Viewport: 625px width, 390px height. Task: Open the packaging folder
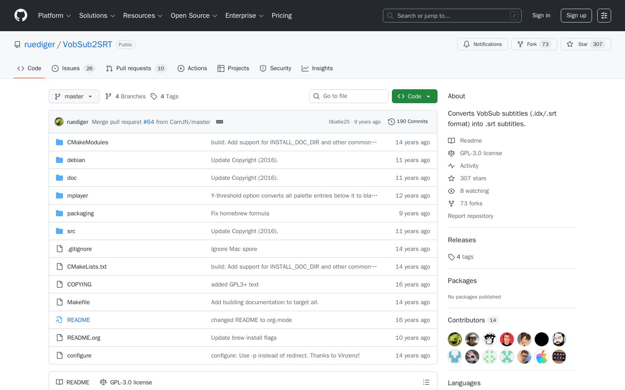pos(80,213)
